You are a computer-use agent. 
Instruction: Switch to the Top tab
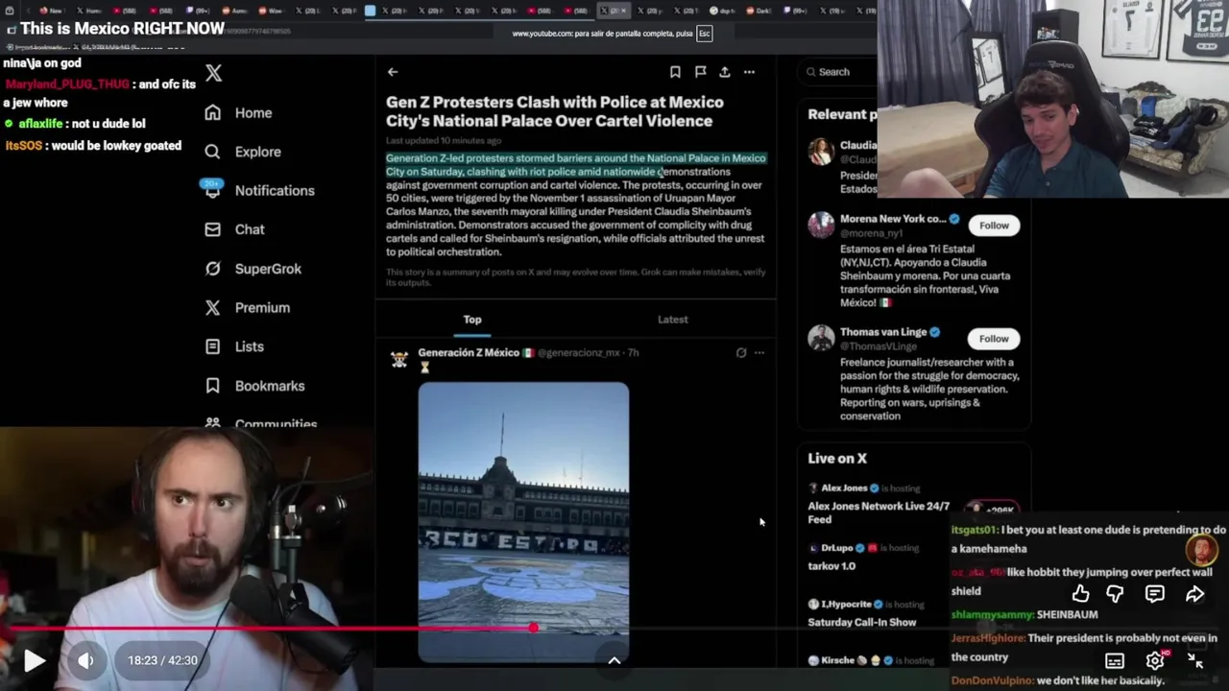tap(472, 320)
